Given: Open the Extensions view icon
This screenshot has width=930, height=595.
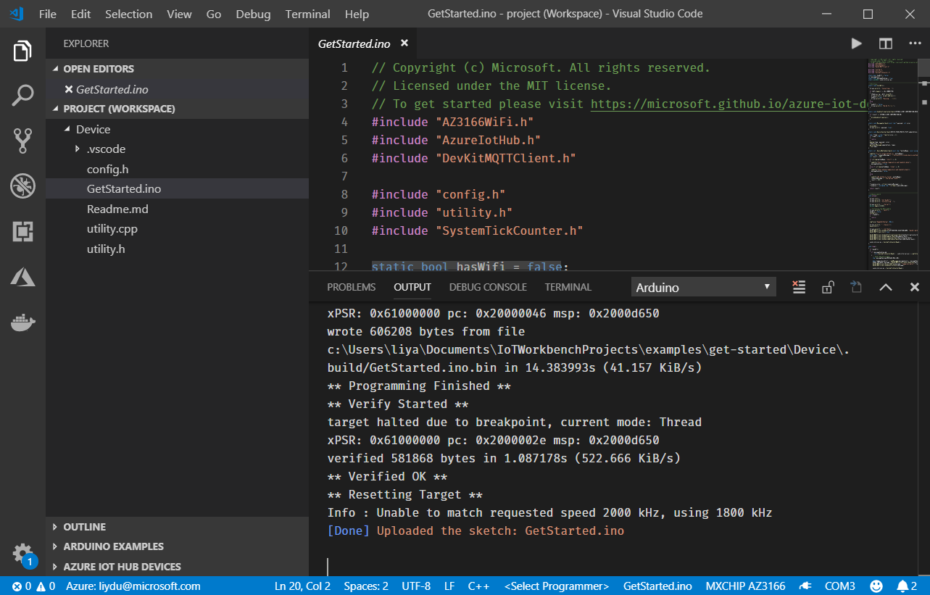Looking at the screenshot, I should coord(22,232).
